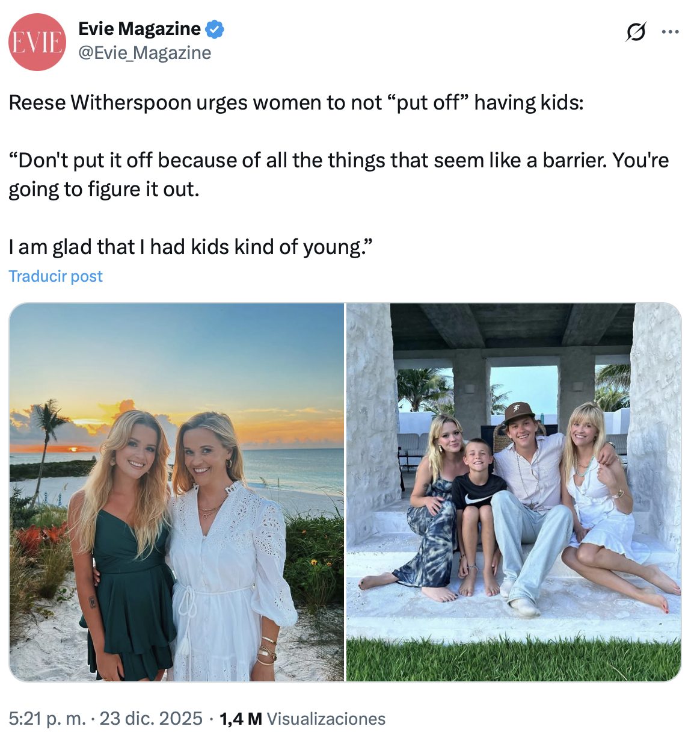The width and height of the screenshot is (694, 744).
Task: Open the three-dot more options menu
Action: point(670,32)
